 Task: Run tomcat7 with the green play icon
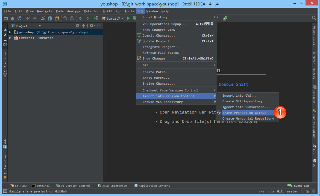pyautogui.click(x=128, y=18)
